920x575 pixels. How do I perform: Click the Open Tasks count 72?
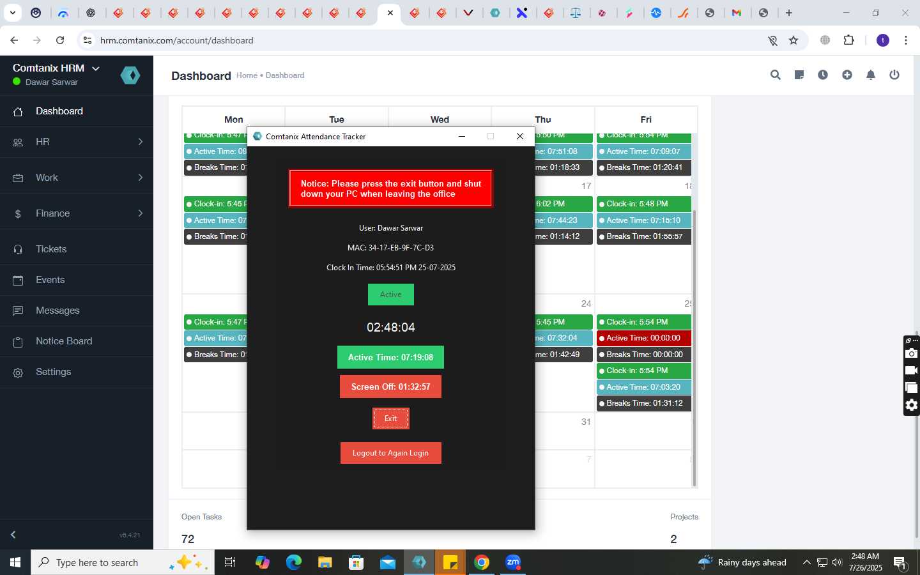tap(188, 539)
